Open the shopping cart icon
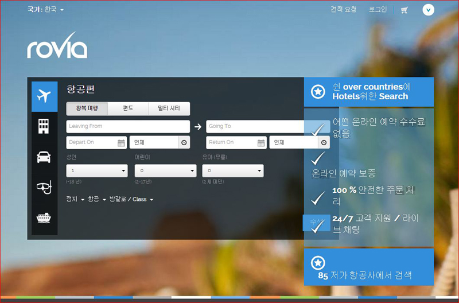The width and height of the screenshot is (459, 303). point(404,10)
